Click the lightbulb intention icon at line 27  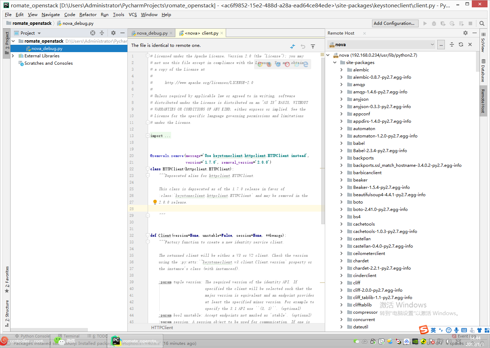click(155, 202)
